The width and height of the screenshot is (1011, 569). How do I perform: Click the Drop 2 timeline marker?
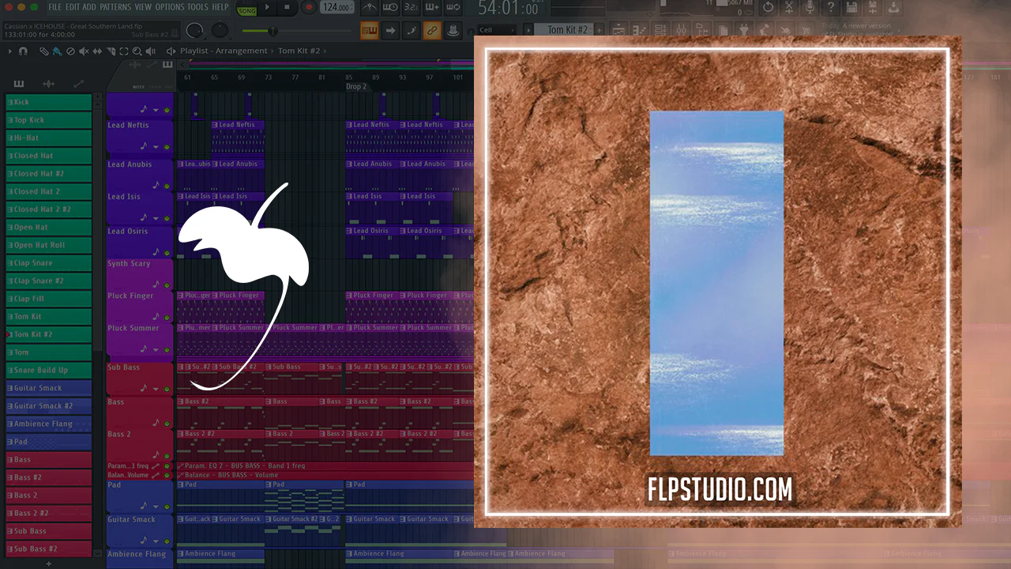click(356, 87)
